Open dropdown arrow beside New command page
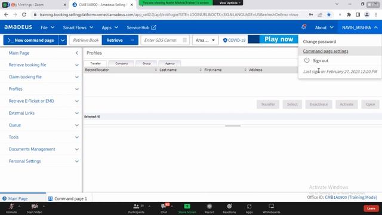 click(63, 40)
